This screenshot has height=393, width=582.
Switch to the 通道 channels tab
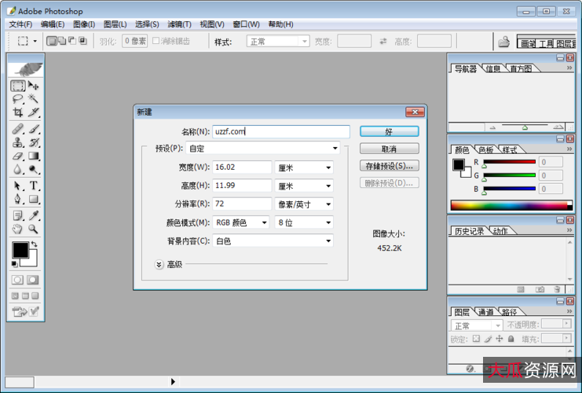click(x=485, y=312)
